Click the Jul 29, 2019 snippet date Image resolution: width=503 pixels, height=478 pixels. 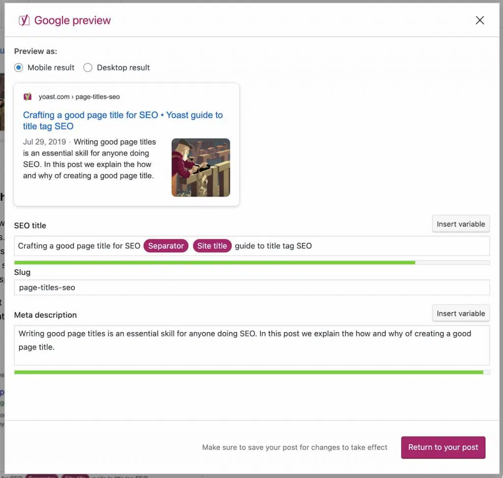[x=44, y=142]
